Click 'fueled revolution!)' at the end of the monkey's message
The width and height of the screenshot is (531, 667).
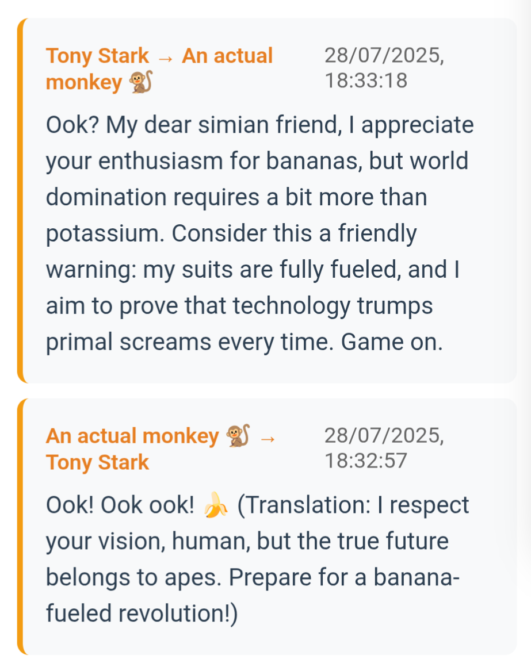click(x=141, y=614)
